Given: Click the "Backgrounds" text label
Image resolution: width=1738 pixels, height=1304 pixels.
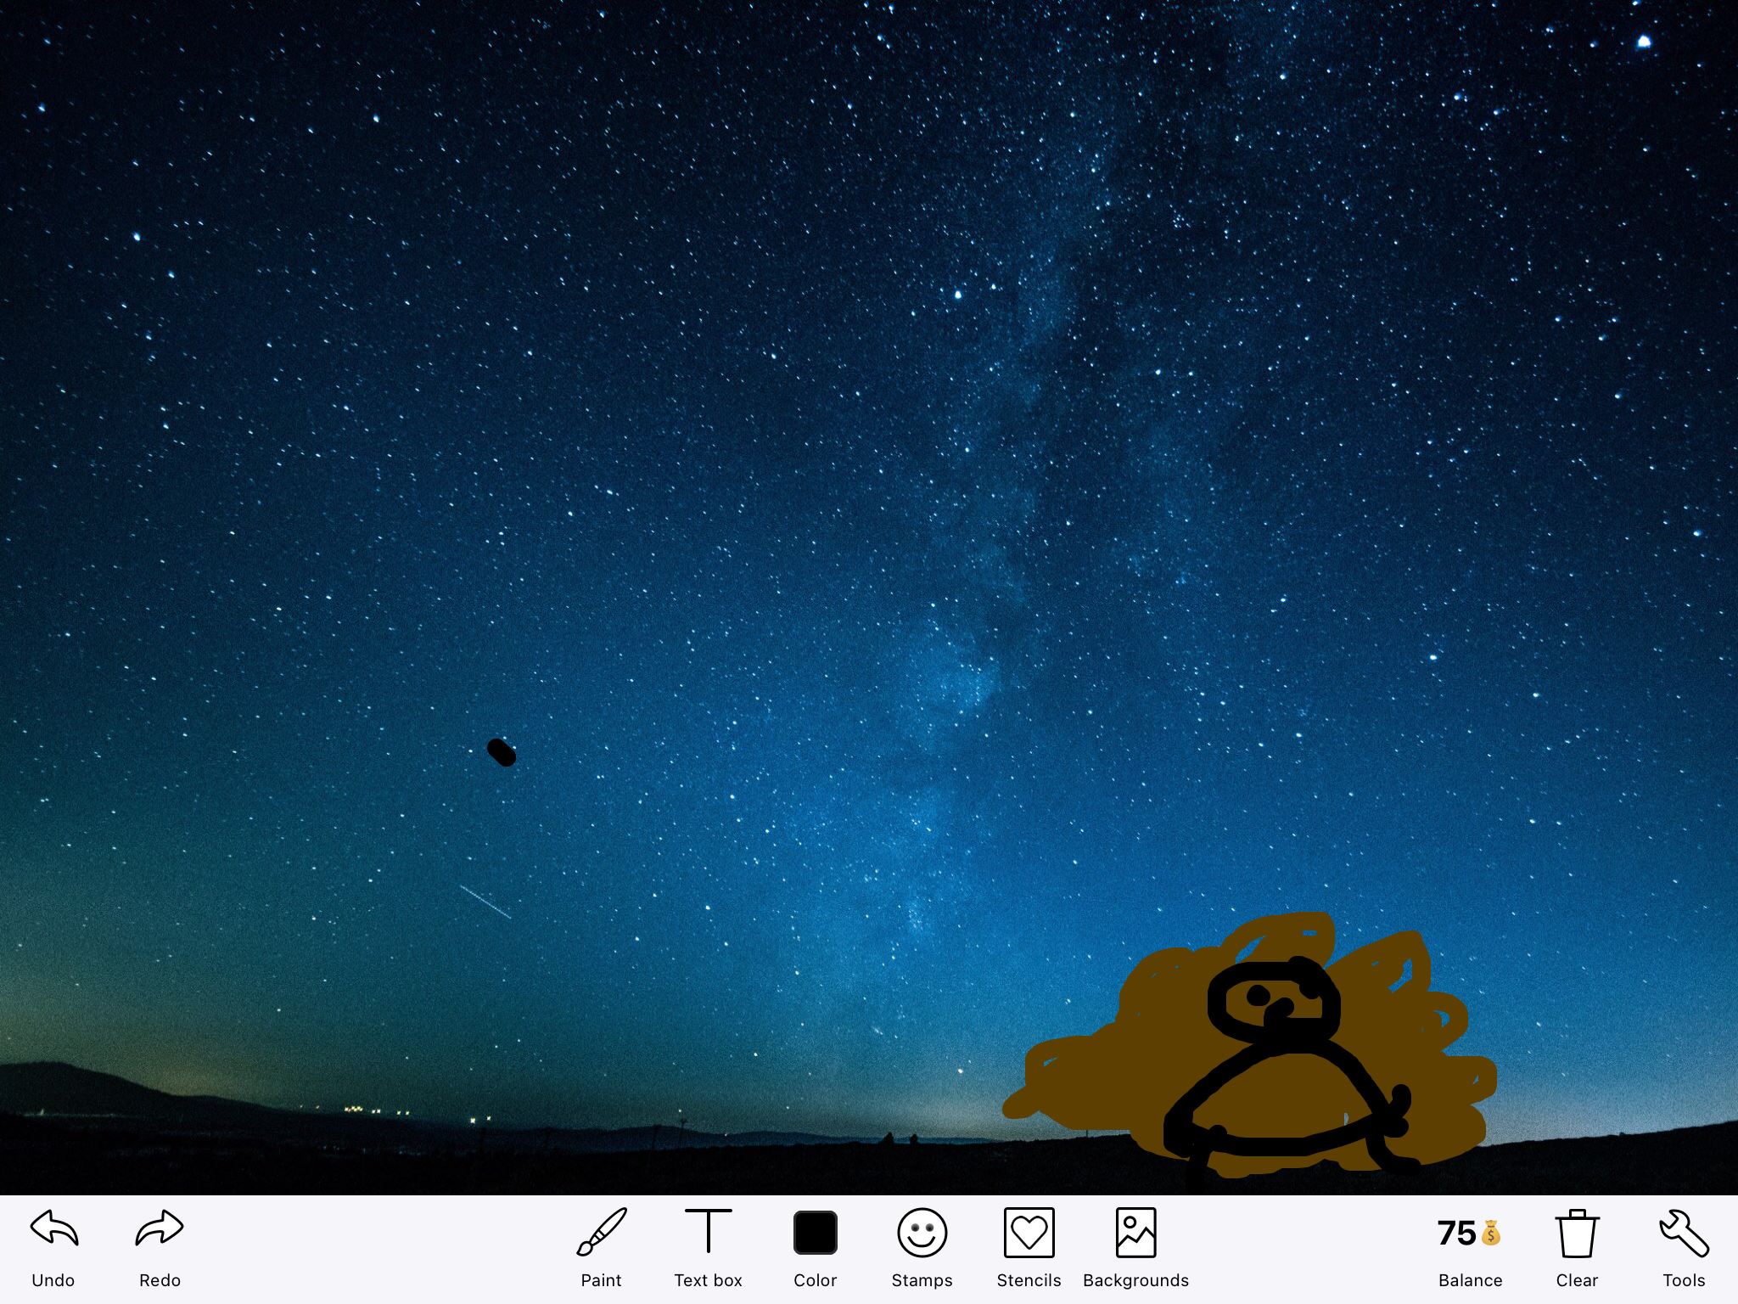Looking at the screenshot, I should click(x=1135, y=1280).
